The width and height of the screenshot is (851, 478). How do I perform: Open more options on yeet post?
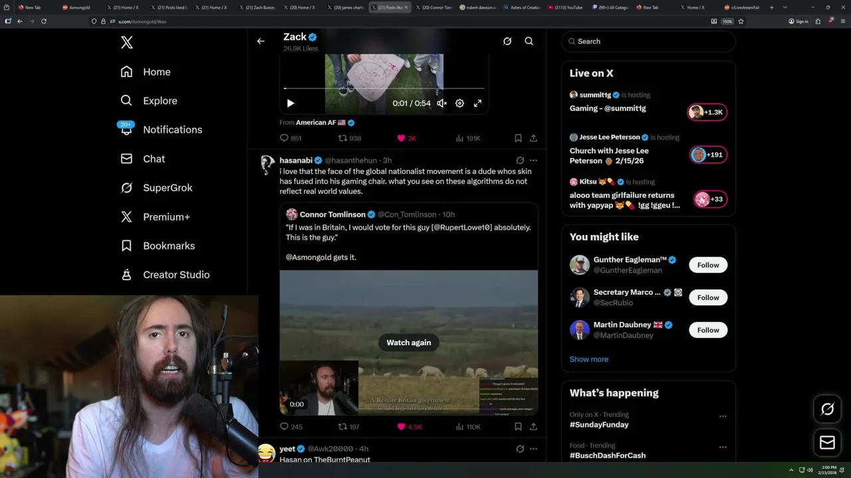[533, 449]
